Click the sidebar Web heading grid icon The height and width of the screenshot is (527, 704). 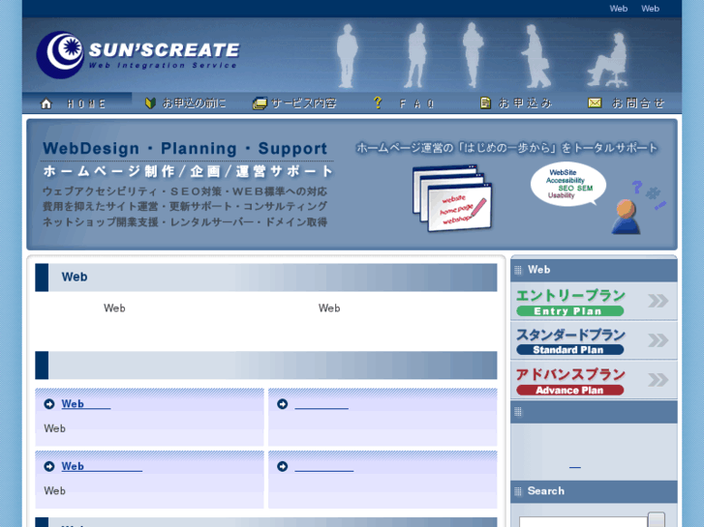518,270
